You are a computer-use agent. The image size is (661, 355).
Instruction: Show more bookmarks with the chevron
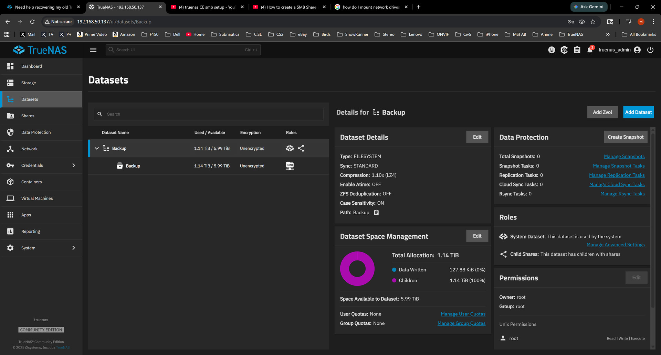[608, 34]
